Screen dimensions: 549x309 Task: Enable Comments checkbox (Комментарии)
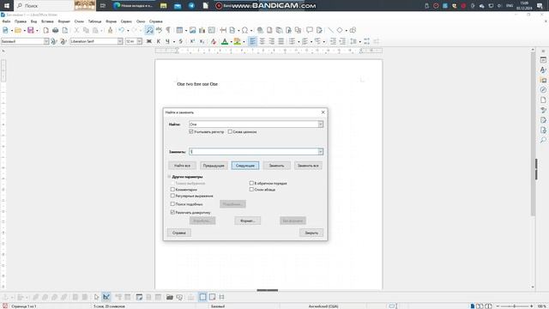[172, 189]
